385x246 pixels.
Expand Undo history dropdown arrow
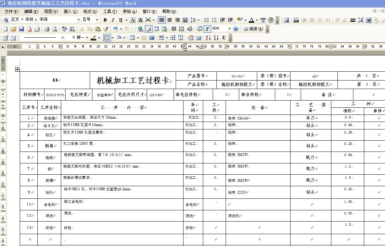121,29
